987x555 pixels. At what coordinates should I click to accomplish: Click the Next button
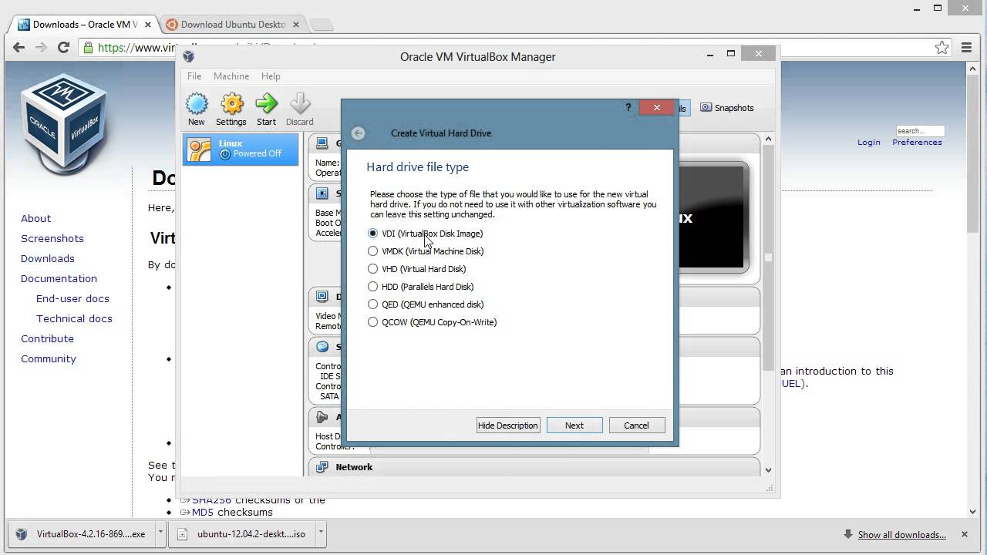(x=574, y=425)
